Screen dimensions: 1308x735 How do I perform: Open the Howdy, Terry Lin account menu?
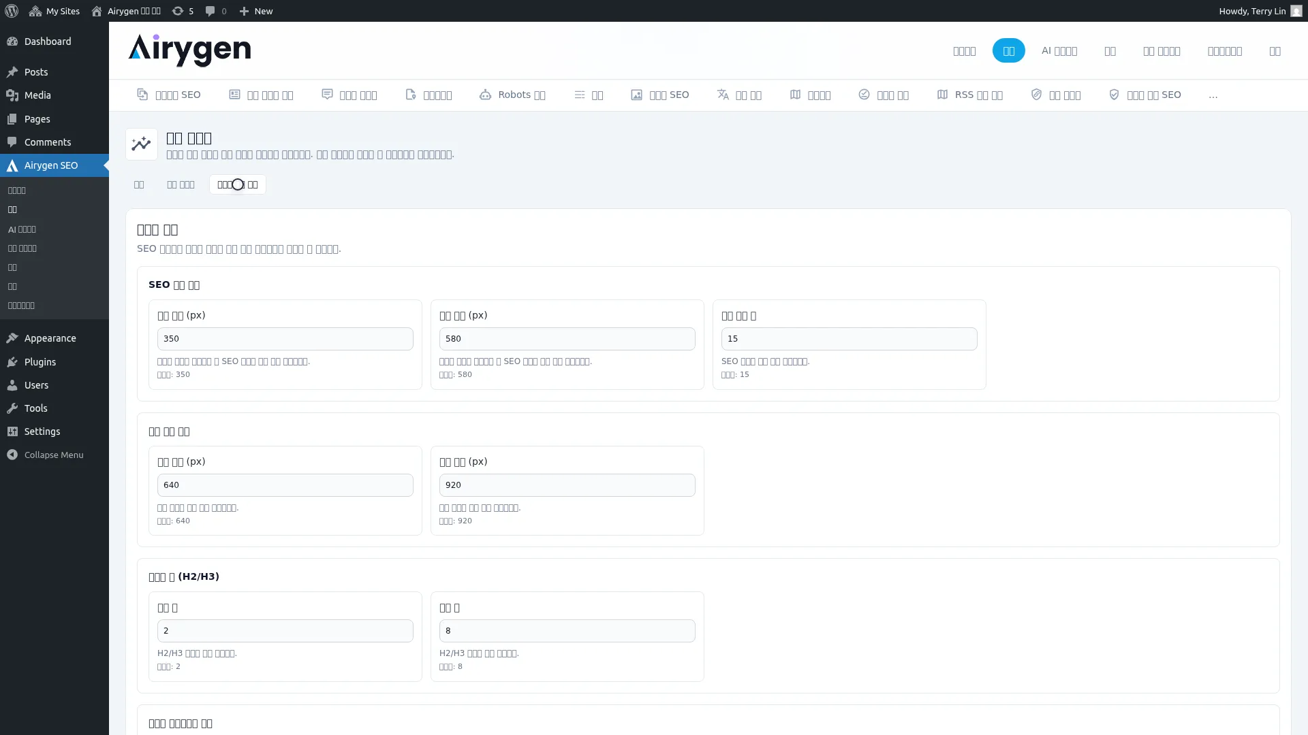(1260, 11)
